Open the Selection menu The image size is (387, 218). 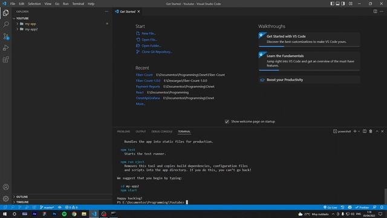tap(34, 4)
